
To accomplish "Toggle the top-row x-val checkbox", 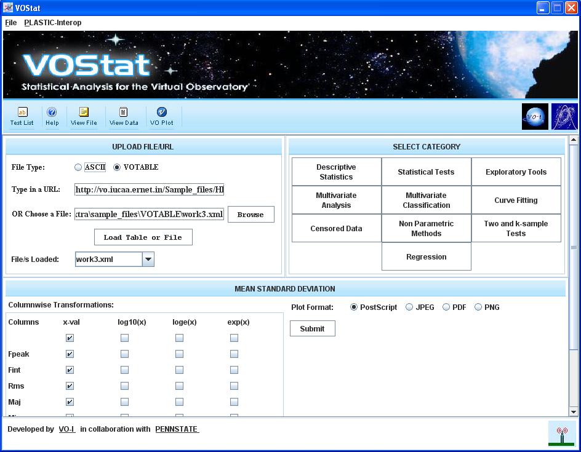I will click(x=70, y=338).
